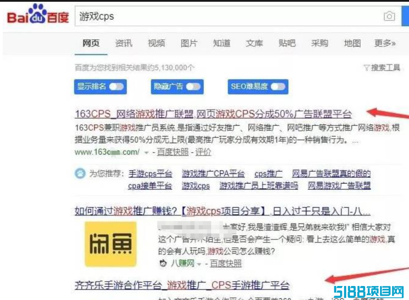
Task: Open suggested search cpa接单平台
Action: pyautogui.click(x=150, y=186)
